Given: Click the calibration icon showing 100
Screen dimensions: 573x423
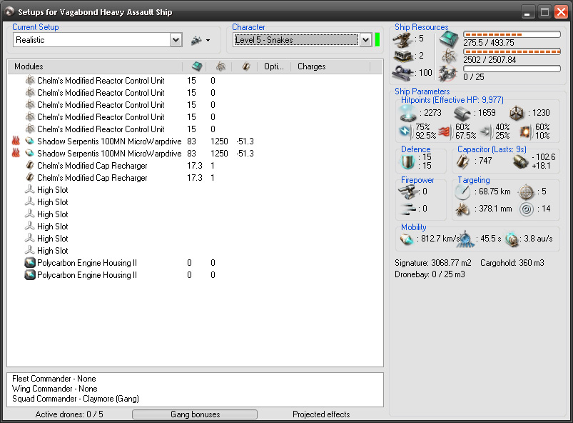Looking at the screenshot, I should 402,72.
